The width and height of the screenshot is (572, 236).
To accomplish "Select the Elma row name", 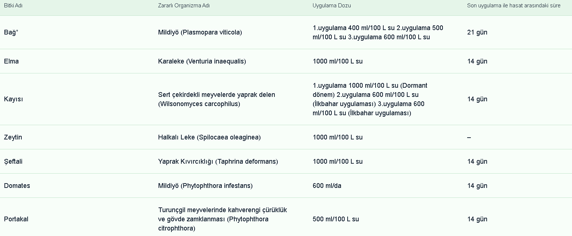I will click(11, 61).
